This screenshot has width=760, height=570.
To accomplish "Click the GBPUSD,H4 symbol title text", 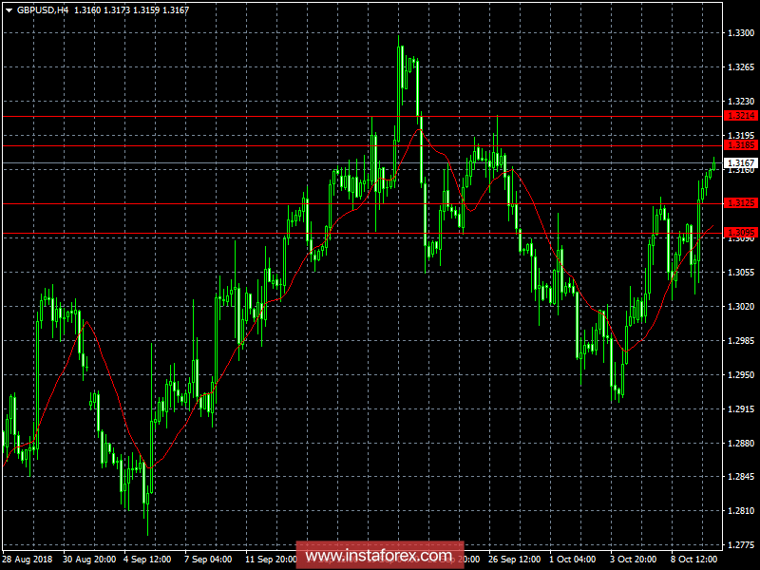I will pos(43,9).
